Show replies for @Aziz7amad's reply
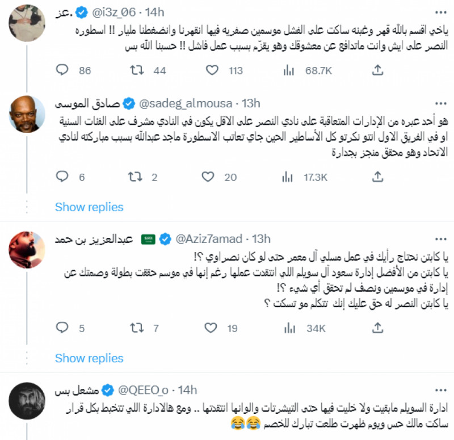This screenshot has width=454, height=440. coord(89,358)
